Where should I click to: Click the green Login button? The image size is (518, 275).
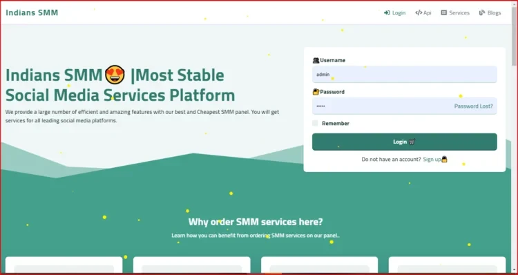(x=404, y=142)
